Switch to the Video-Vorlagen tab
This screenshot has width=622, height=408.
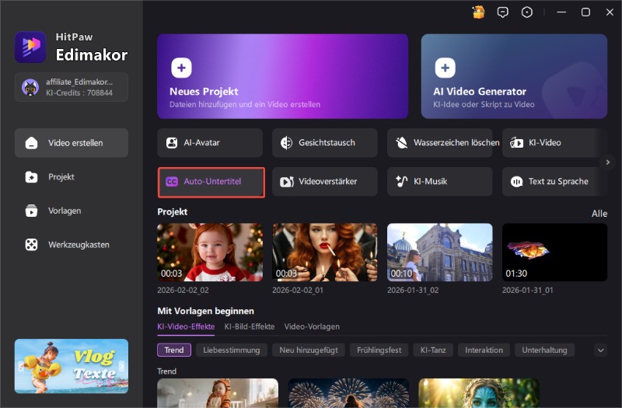click(312, 326)
